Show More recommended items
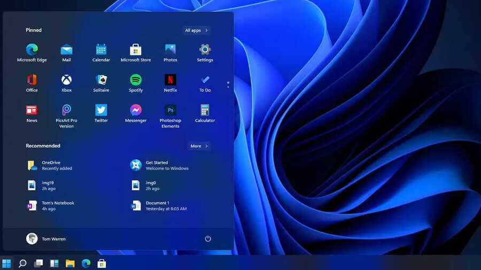481x270 pixels. click(x=199, y=146)
